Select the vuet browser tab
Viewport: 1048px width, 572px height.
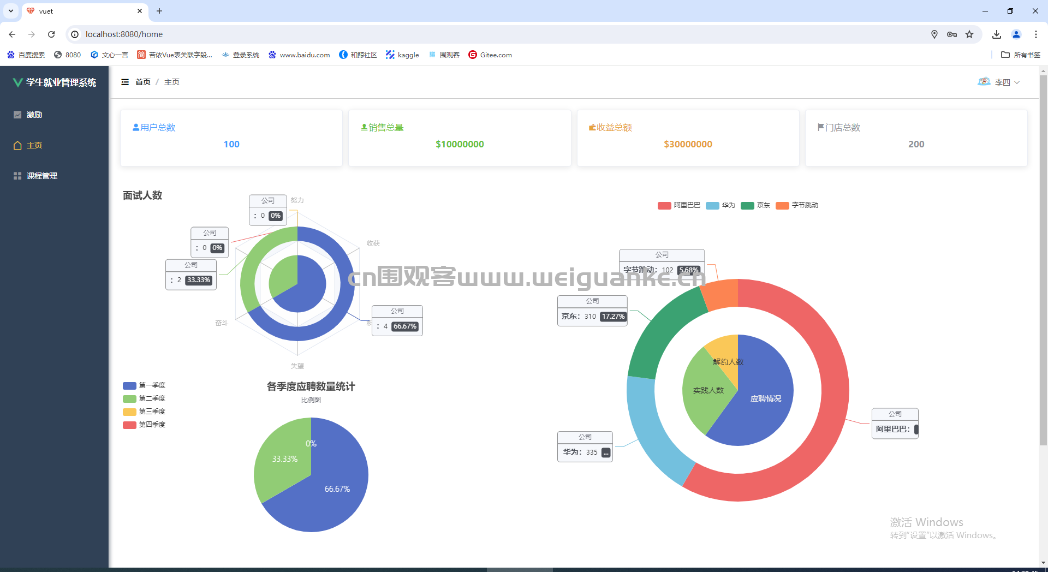pyautogui.click(x=85, y=11)
